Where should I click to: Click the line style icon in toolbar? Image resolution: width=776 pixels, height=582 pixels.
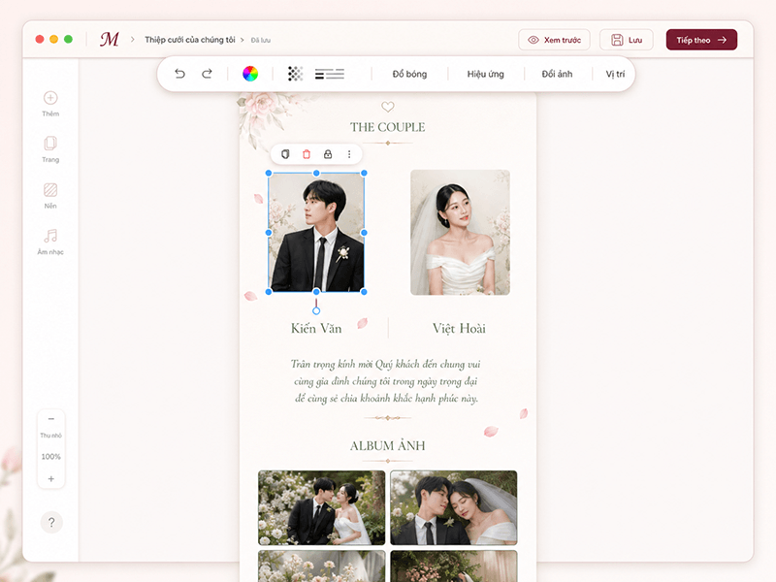[330, 74]
